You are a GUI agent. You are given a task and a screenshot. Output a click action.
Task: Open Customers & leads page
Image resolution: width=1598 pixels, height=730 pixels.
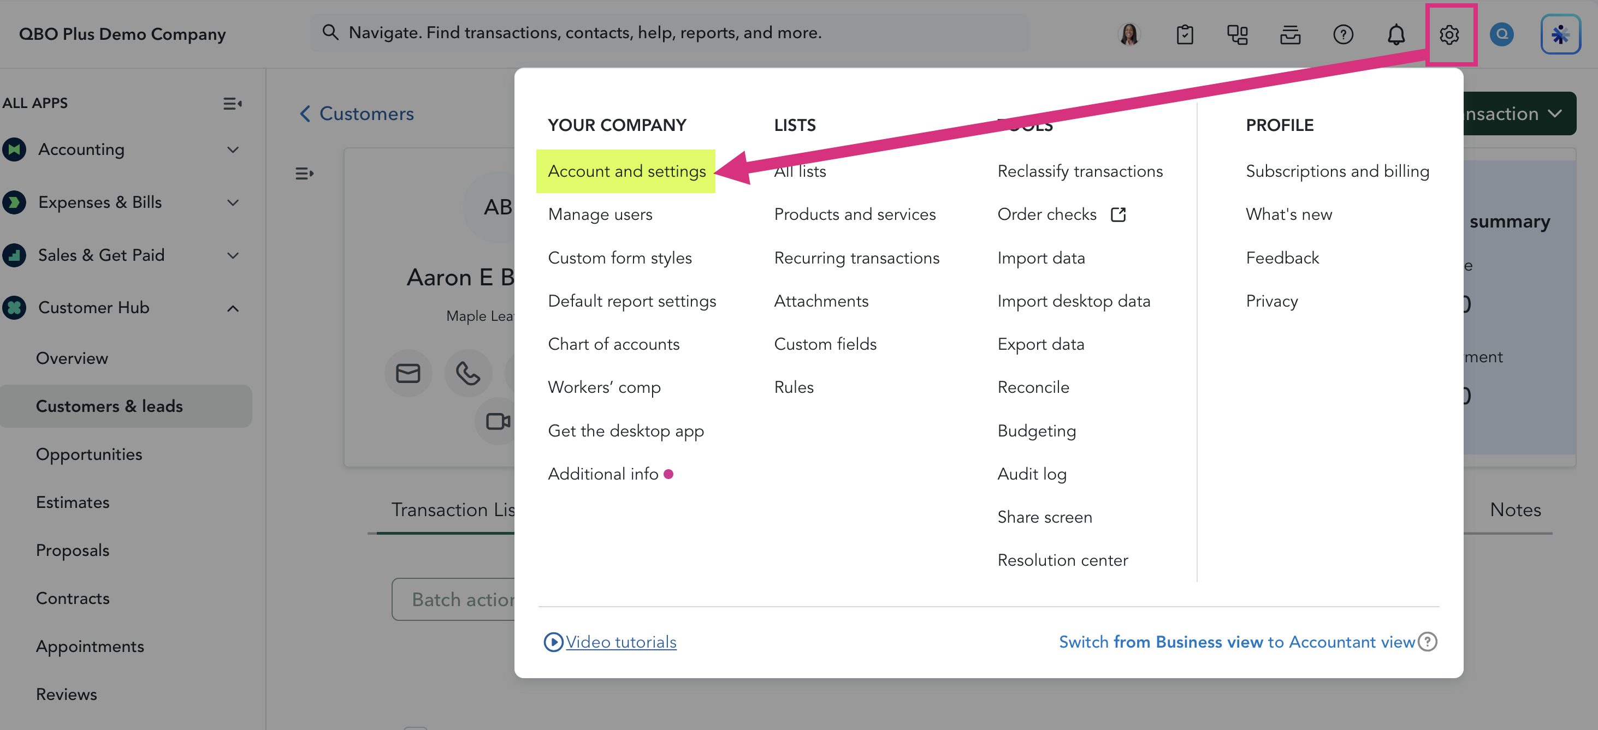click(x=126, y=406)
